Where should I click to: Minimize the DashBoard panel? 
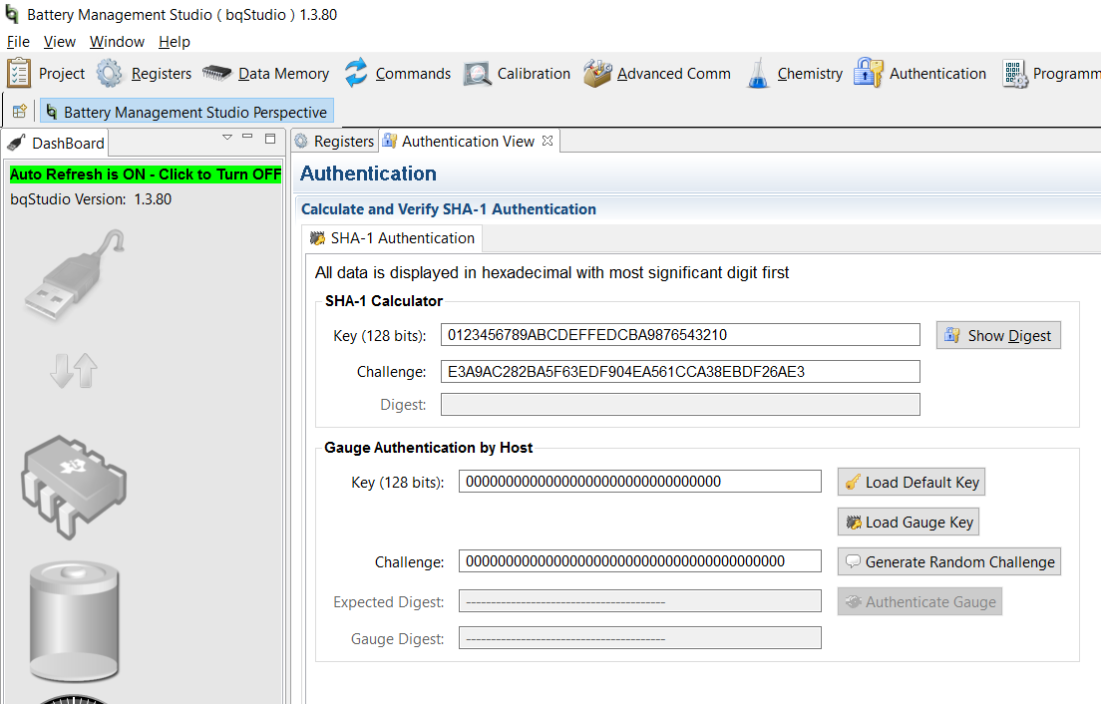pyautogui.click(x=247, y=137)
